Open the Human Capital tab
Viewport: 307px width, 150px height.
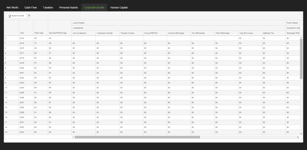click(119, 7)
